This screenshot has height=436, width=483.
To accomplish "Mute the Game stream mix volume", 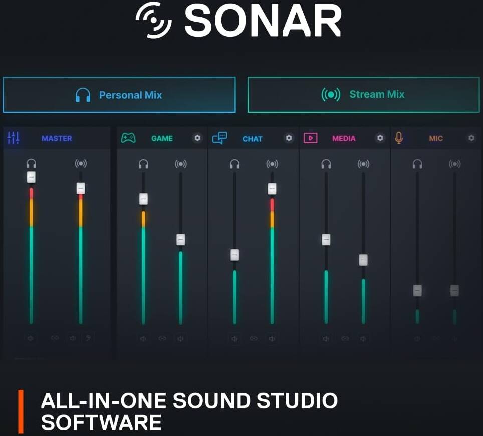I will [180, 339].
